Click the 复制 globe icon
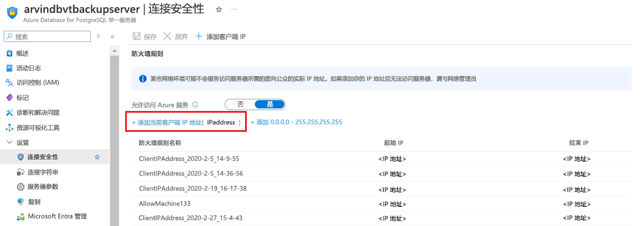The width and height of the screenshot is (642, 226). click(20, 202)
